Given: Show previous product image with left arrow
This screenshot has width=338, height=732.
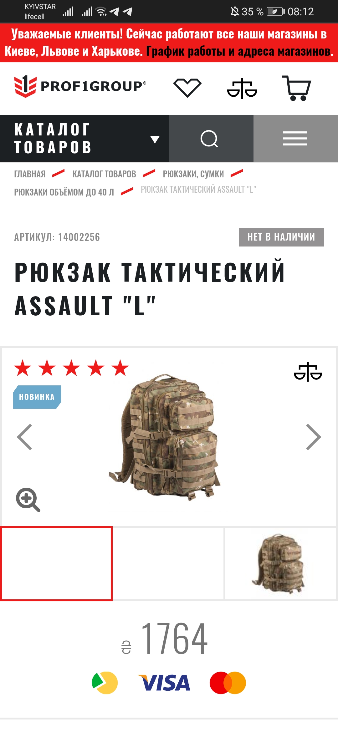Looking at the screenshot, I should click(24, 437).
